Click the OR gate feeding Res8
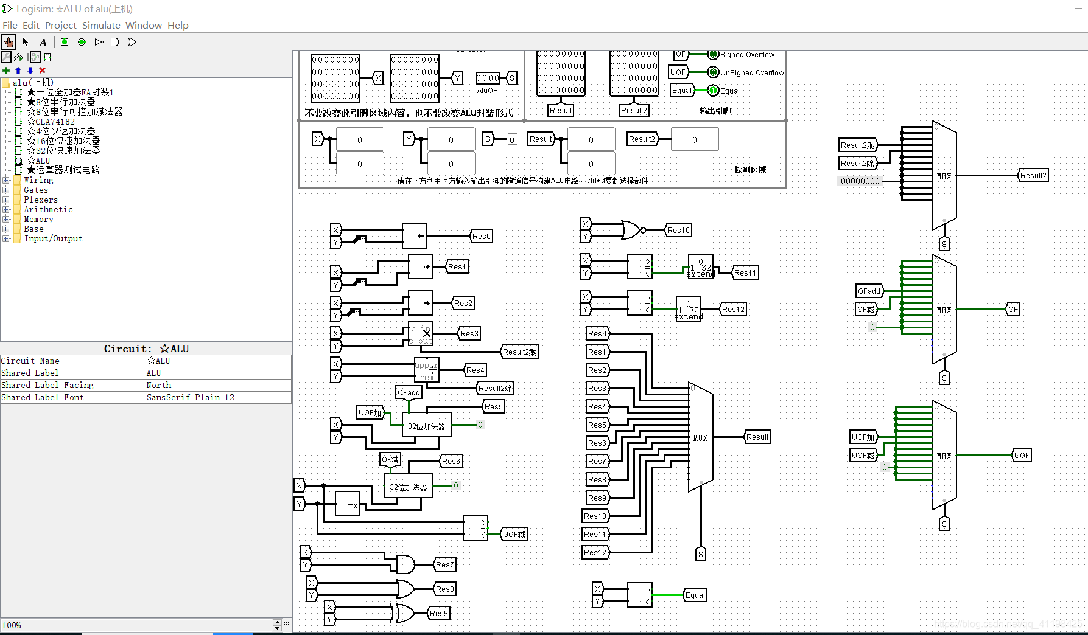 pos(405,589)
